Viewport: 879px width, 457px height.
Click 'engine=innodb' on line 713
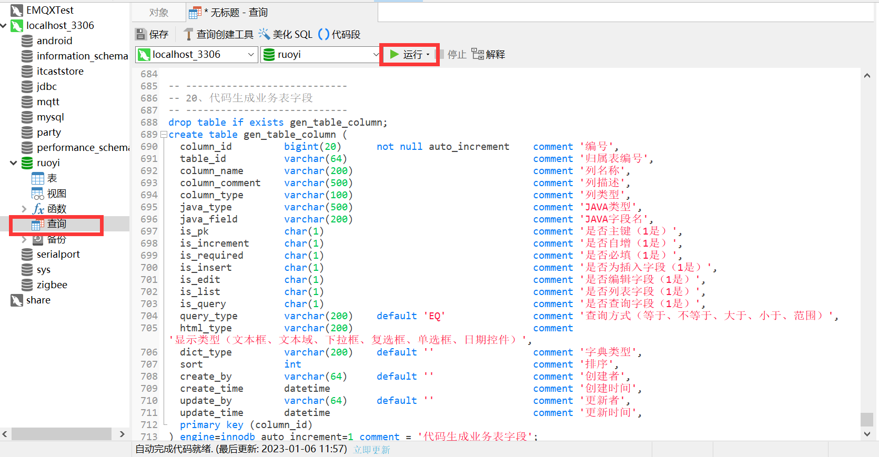pos(217,437)
